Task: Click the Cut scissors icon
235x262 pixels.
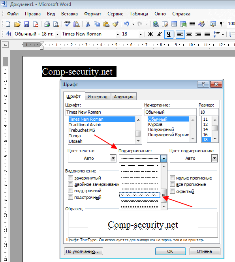Action: [x=88, y=24]
